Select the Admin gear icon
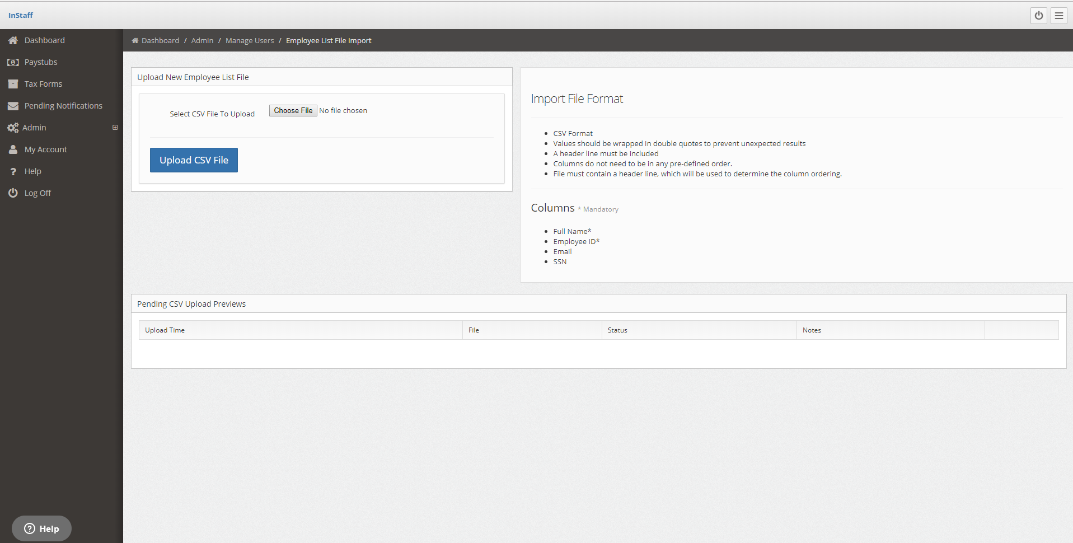 click(x=13, y=127)
